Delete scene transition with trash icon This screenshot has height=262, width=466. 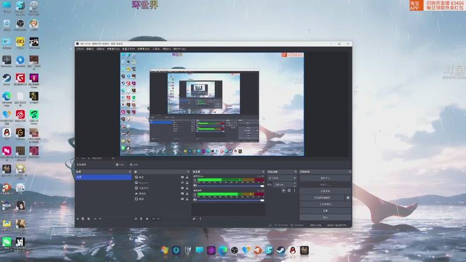click(x=289, y=190)
